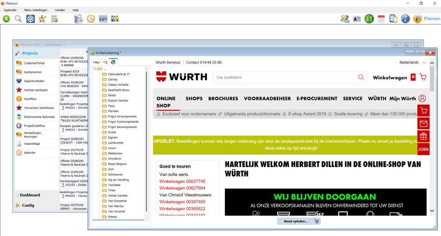Open the Winkelwagen cart icon in the header

pos(423,77)
